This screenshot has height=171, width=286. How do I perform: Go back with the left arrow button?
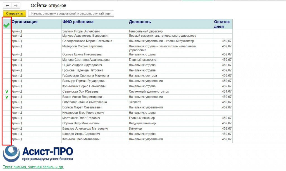(7, 6)
